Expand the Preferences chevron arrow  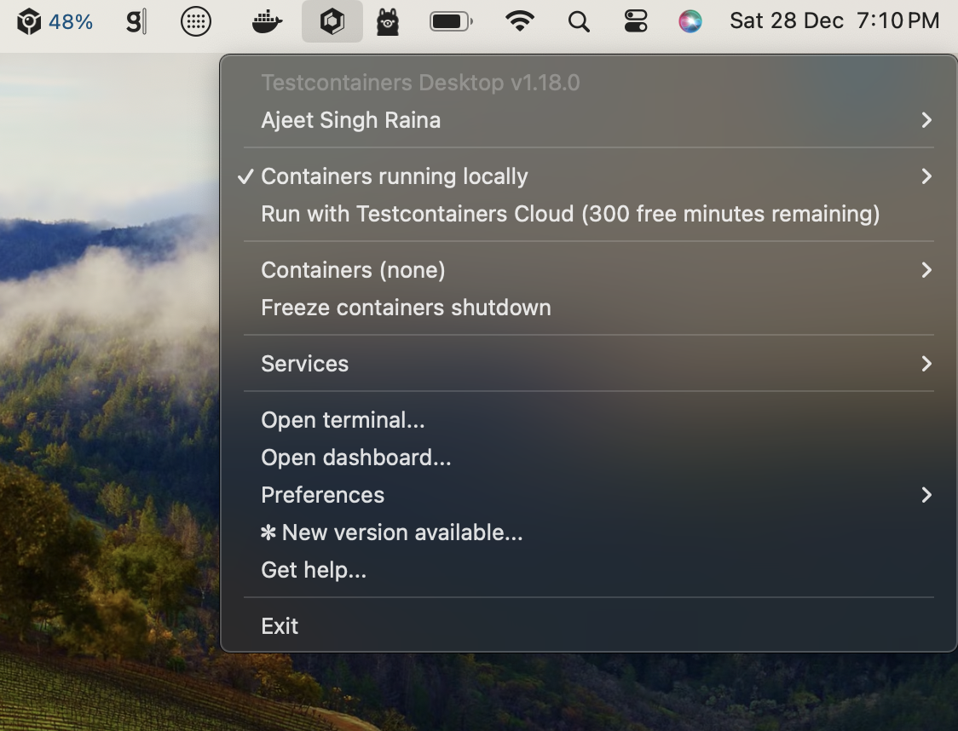926,495
